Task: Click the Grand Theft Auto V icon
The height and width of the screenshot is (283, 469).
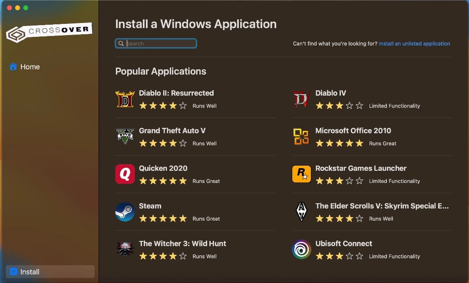Action: (x=125, y=137)
